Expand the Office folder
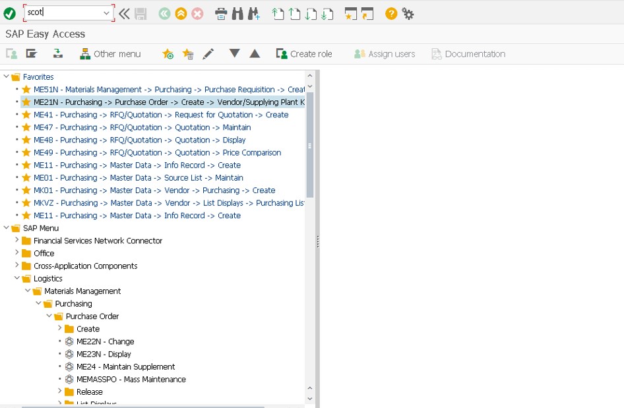The height and width of the screenshot is (408, 624). click(x=16, y=252)
